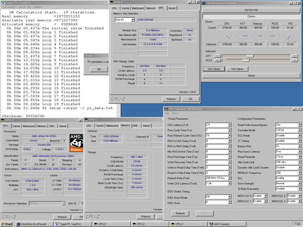Click the PCI-E slider thumb
Viewport: 303px width, 227px height.
click(x=246, y=60)
